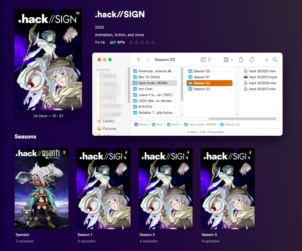The width and height of the screenshot is (302, 251).
Task: Click the hack S02E03.mp4 file icon
Action: pos(246,77)
